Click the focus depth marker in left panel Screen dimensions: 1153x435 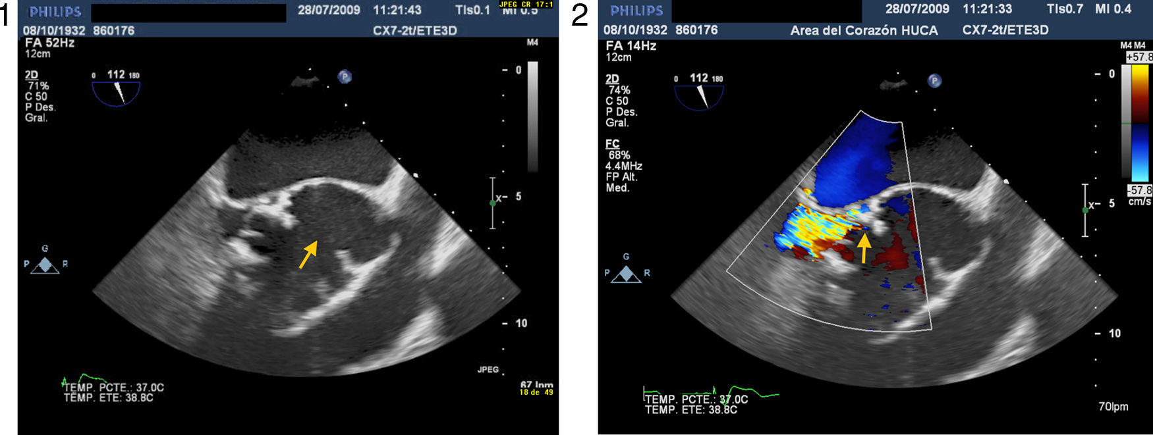492,203
